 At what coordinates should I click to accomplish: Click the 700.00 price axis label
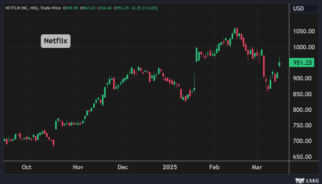[x=304, y=141]
